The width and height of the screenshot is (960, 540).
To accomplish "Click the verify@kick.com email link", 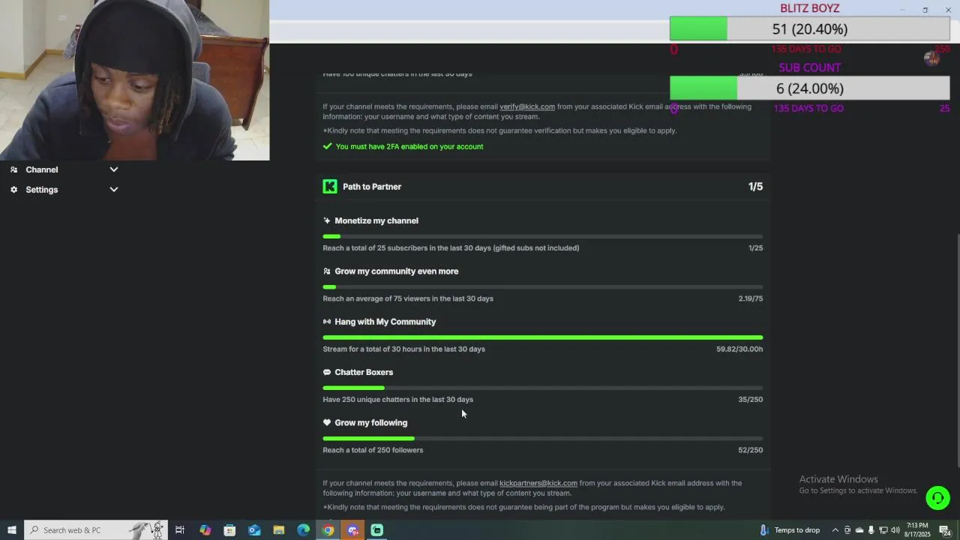I will (x=527, y=106).
